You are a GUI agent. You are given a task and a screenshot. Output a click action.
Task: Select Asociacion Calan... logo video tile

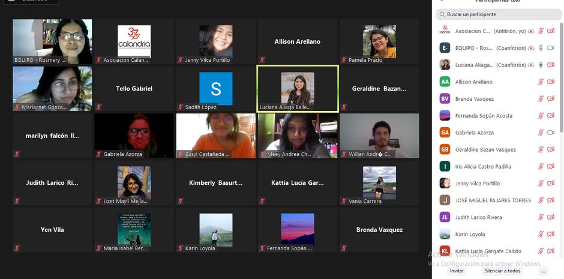pyautogui.click(x=134, y=42)
